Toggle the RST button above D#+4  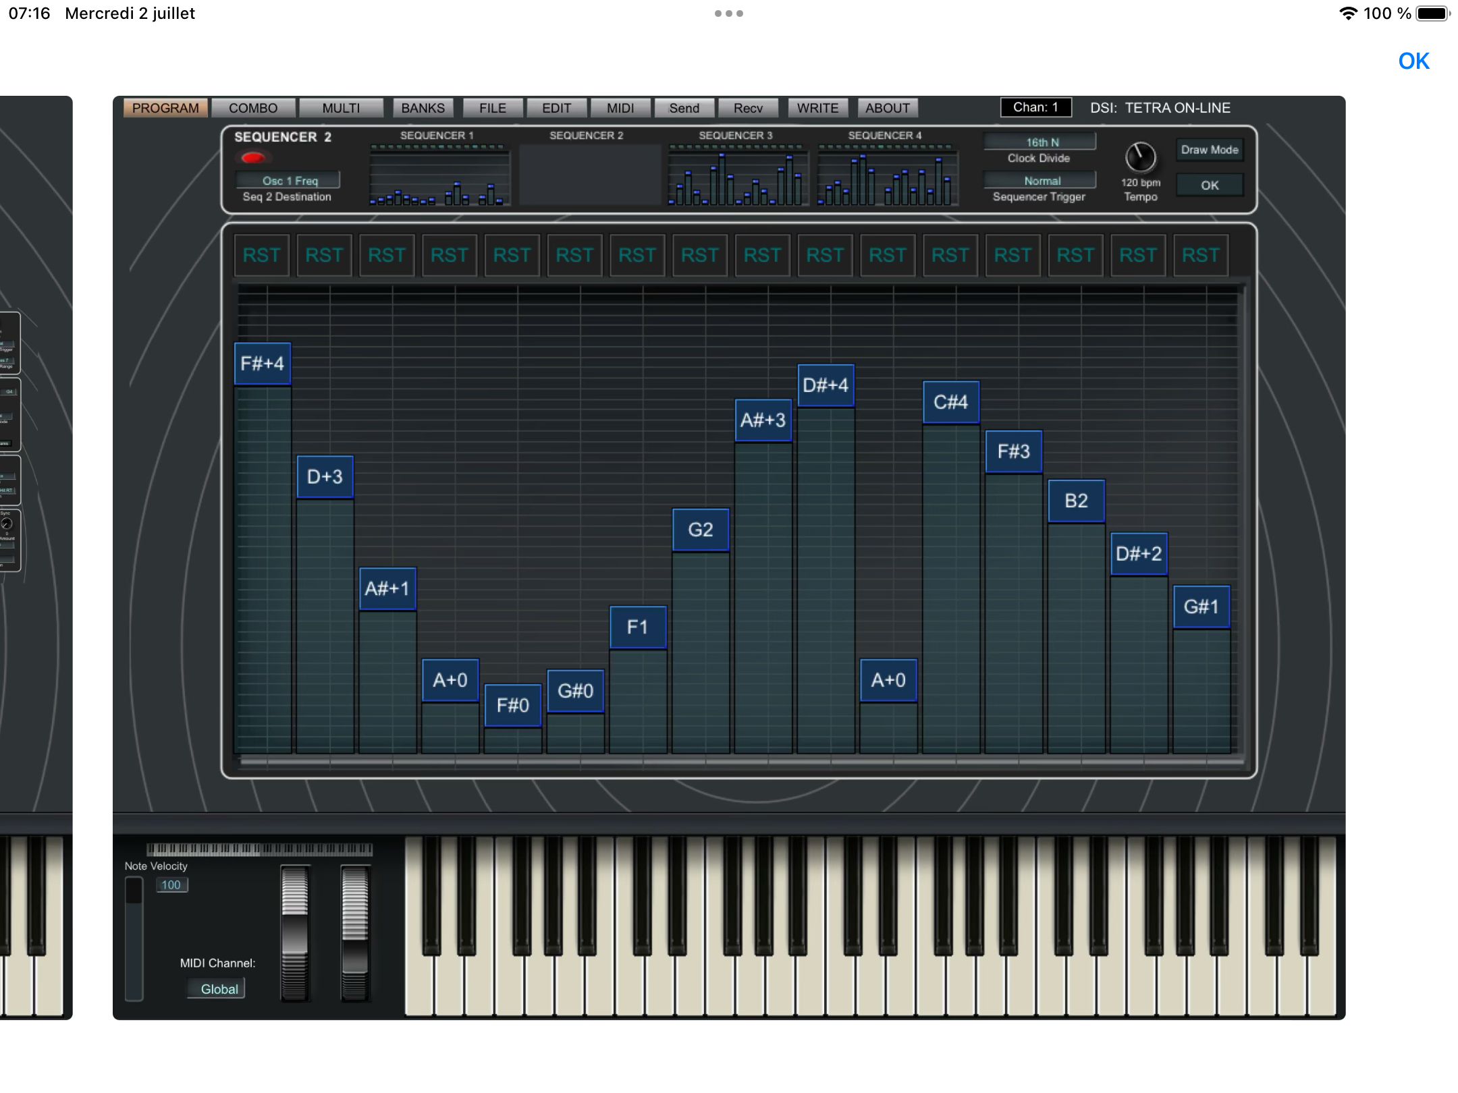coord(826,255)
